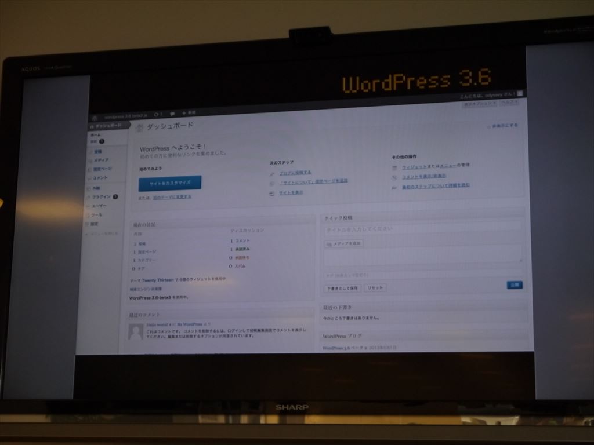The image size is (594, 445).
Task: Open the 新規 (New) menu in admin bar
Action: [189, 113]
